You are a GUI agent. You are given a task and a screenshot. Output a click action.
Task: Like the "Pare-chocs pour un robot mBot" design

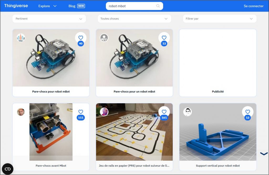pyautogui.click(x=164, y=38)
